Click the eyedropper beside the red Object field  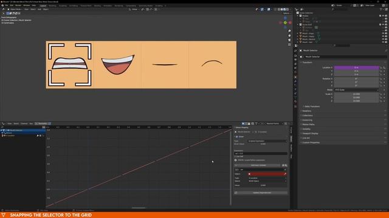pyautogui.click(x=285, y=174)
